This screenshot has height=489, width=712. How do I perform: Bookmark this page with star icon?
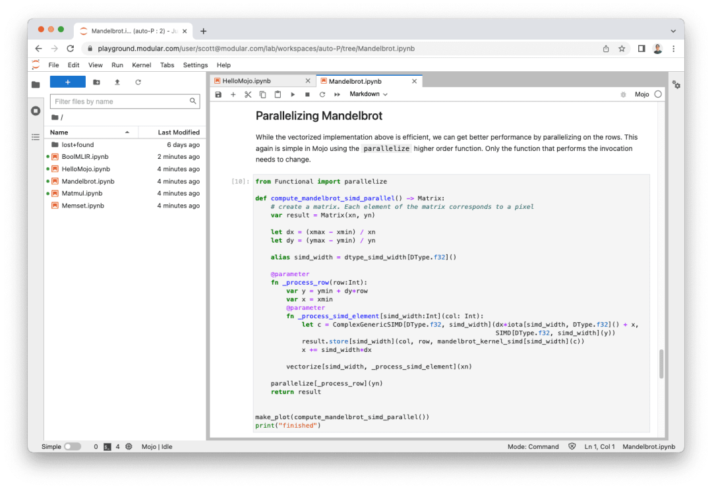pyautogui.click(x=622, y=49)
